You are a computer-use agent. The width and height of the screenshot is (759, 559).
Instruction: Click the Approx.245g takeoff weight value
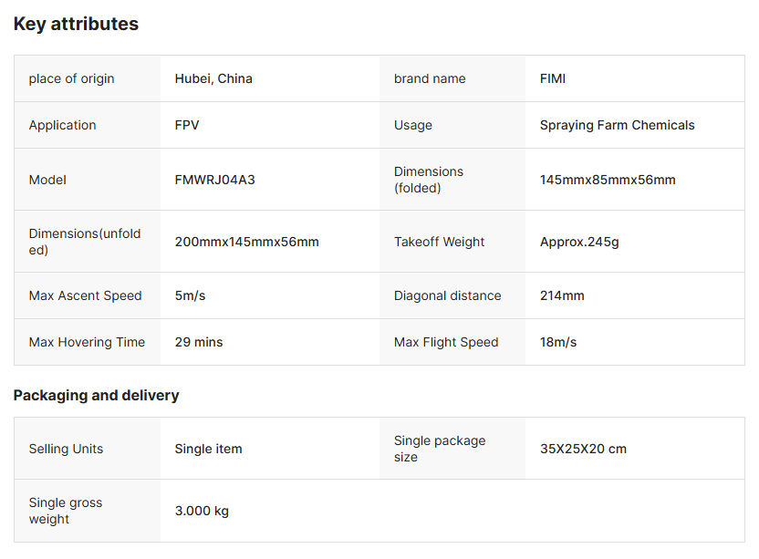coord(579,242)
